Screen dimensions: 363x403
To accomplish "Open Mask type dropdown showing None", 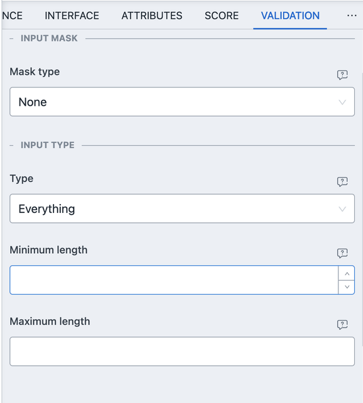I will pyautogui.click(x=182, y=102).
